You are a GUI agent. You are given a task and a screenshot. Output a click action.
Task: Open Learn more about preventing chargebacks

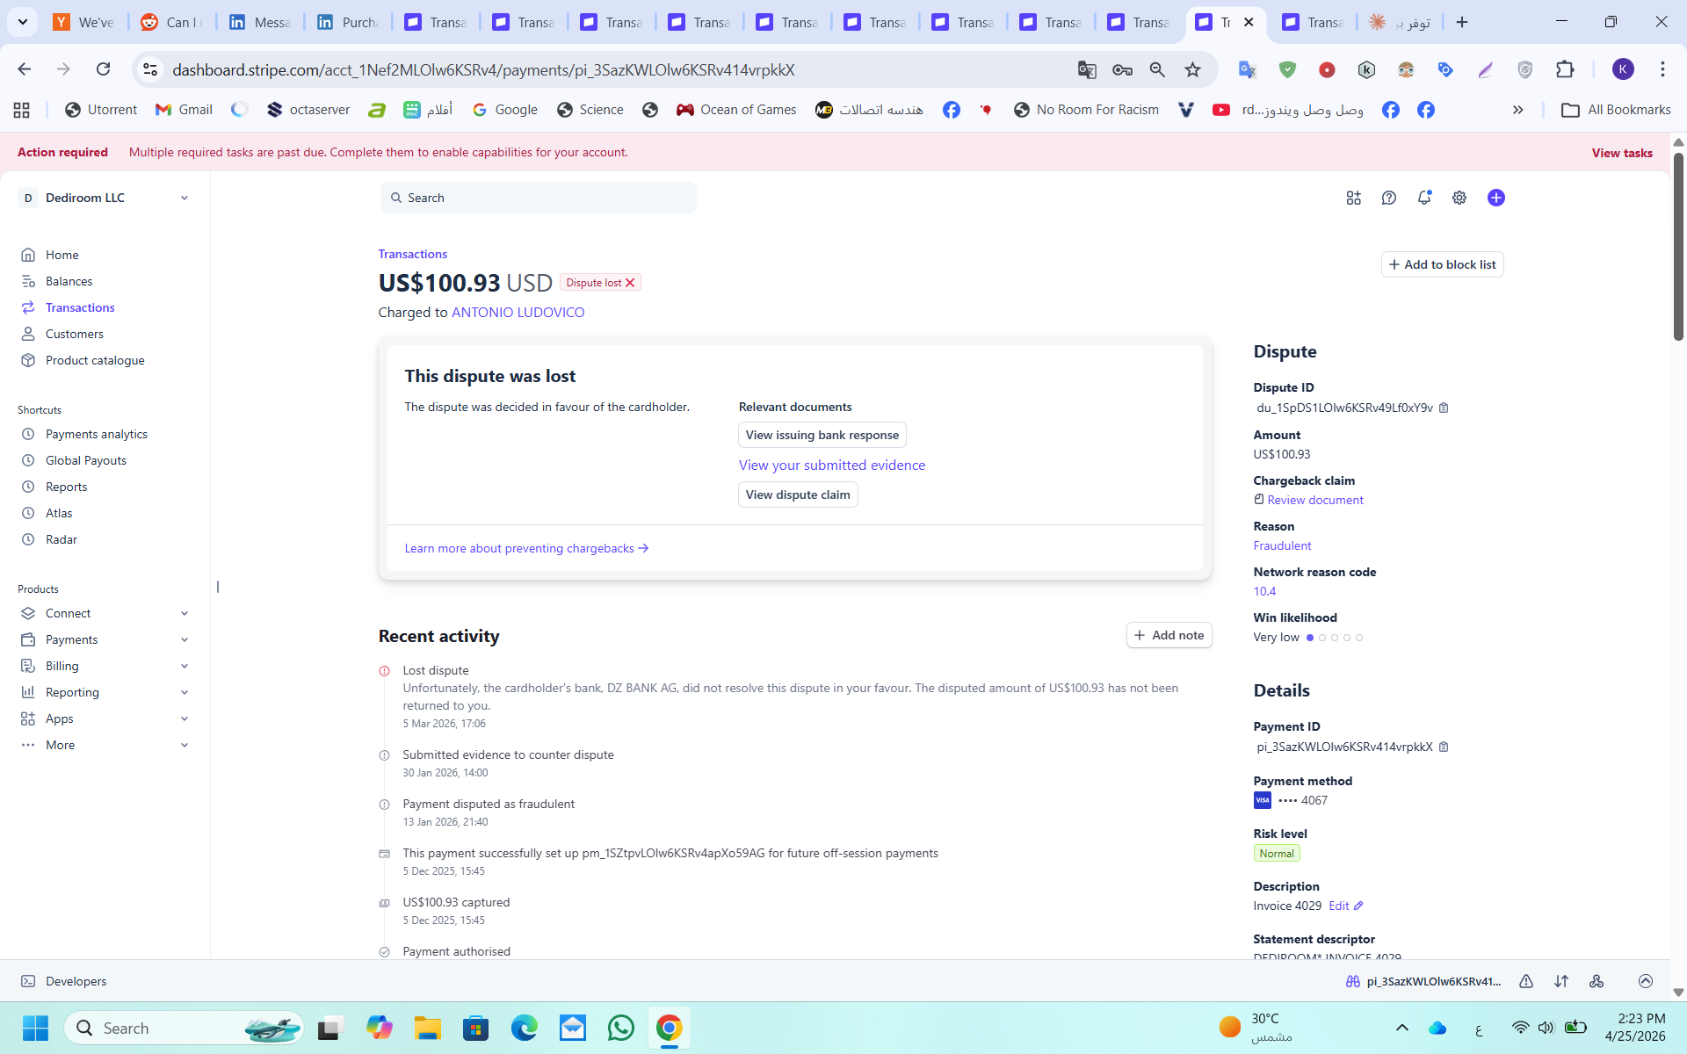pos(526,548)
